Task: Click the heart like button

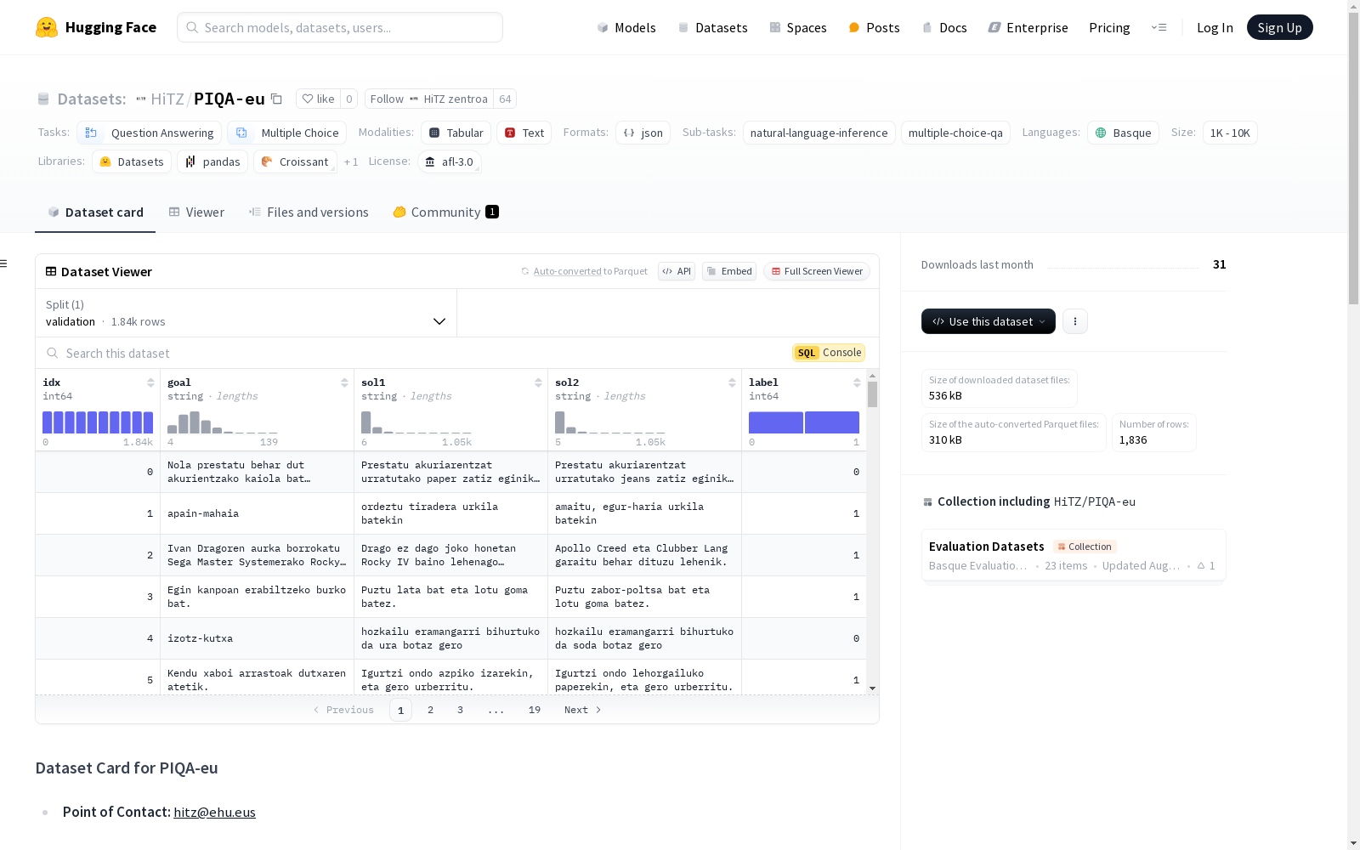Action: click(x=319, y=99)
